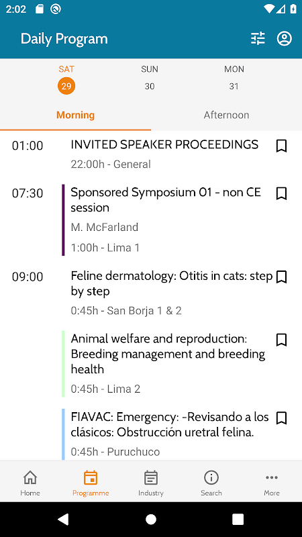
Task: Bookmark Invited Speaker Proceedings session
Action: (281, 146)
